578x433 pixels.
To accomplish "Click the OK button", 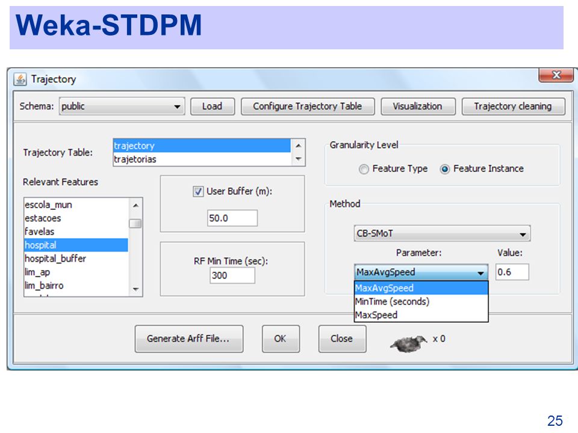I will (x=281, y=339).
